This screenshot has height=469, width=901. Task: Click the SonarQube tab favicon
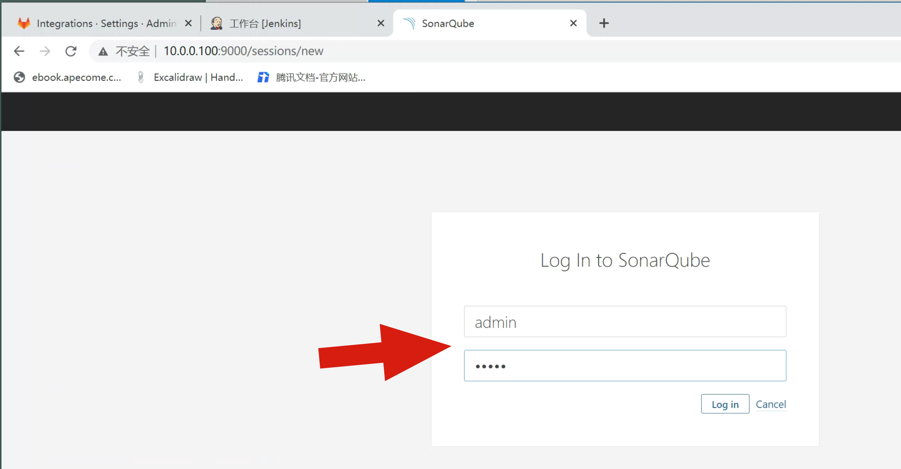[x=409, y=23]
